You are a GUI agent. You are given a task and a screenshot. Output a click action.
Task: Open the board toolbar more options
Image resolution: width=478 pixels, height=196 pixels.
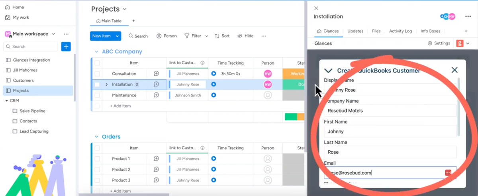click(x=264, y=36)
